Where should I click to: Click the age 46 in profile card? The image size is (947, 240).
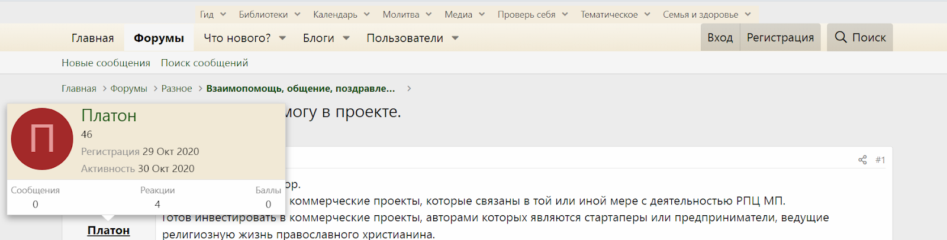tap(86, 134)
